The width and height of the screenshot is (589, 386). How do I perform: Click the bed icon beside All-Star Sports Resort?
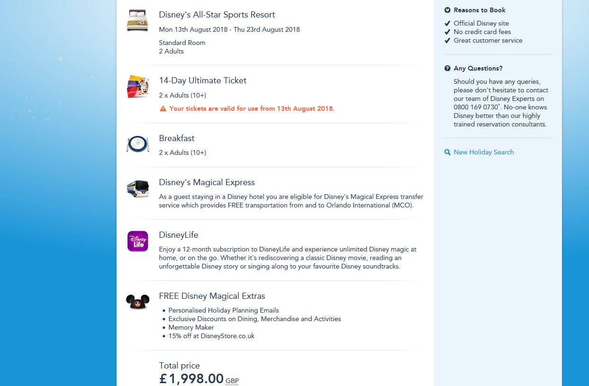click(138, 21)
